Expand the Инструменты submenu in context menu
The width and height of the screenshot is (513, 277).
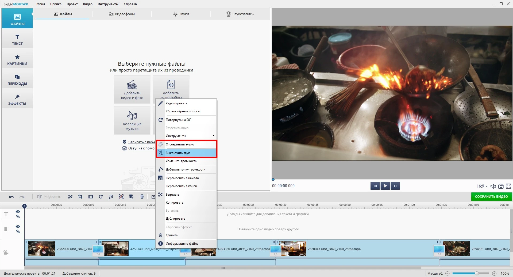[x=190, y=136]
